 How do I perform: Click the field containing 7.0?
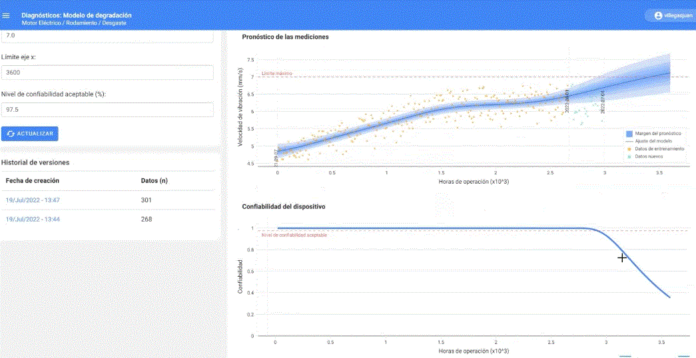click(107, 36)
